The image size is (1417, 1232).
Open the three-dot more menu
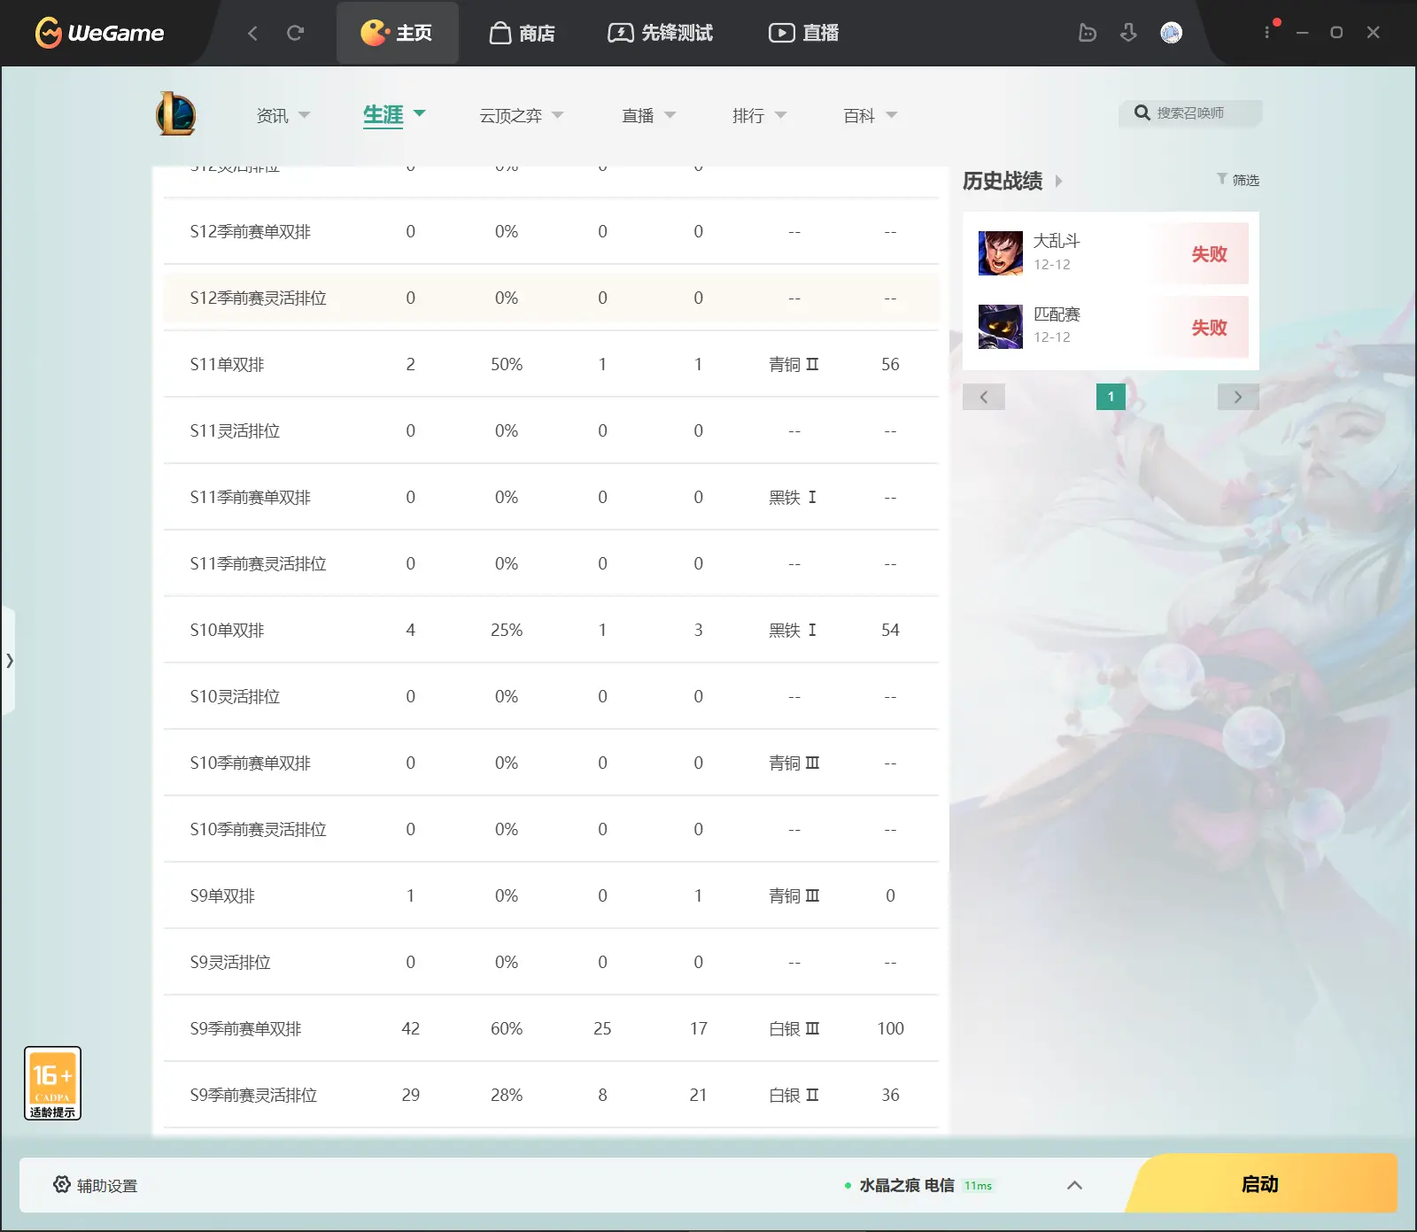1267,32
